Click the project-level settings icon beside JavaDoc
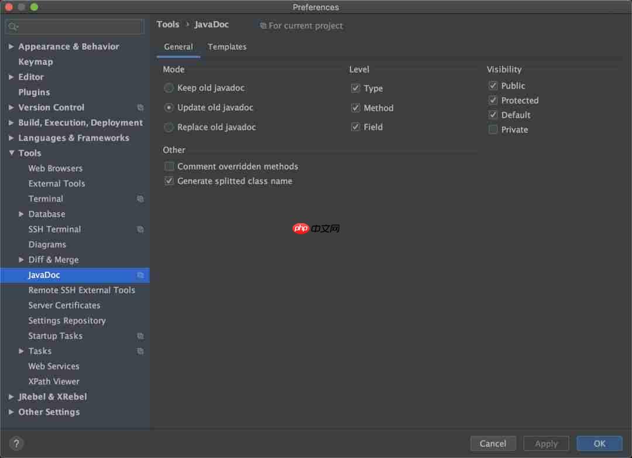The height and width of the screenshot is (458, 632). (x=140, y=275)
